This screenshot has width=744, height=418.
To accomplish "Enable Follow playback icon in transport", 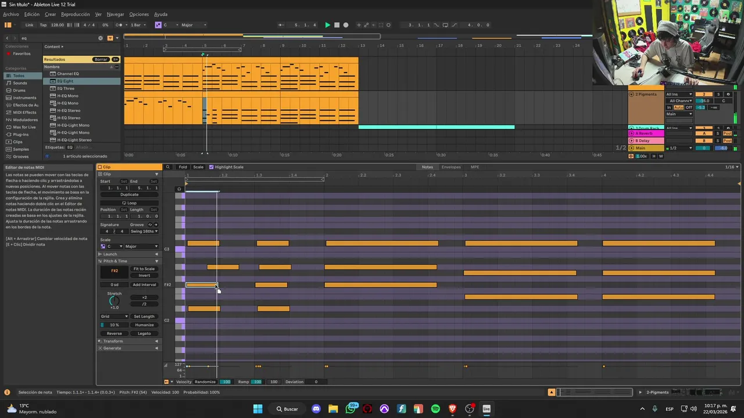I will click(282, 25).
